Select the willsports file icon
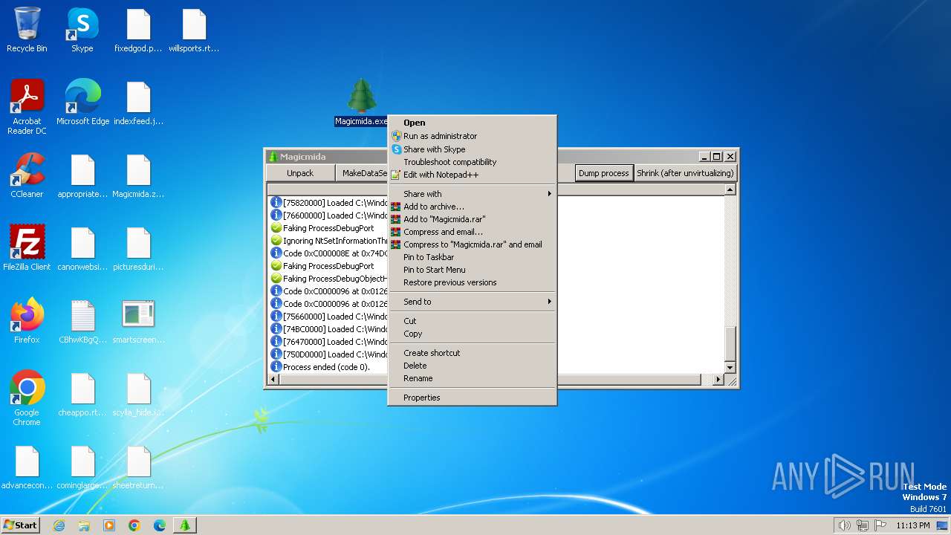 click(x=194, y=30)
